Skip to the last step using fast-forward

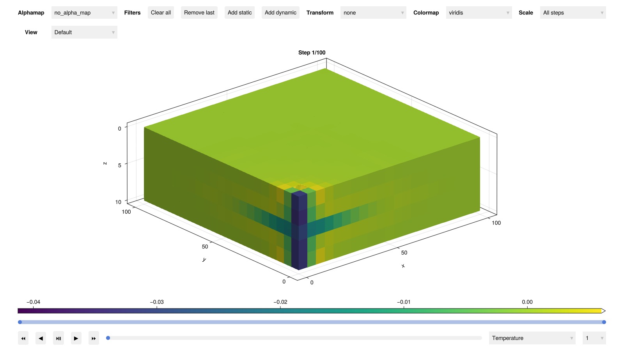[94, 338]
